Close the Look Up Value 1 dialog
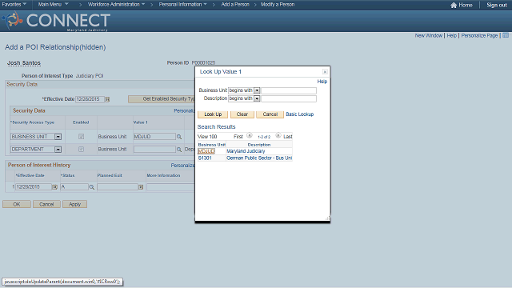The image size is (512, 288). tap(325, 71)
